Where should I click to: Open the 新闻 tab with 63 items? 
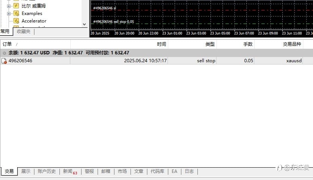pos(70,172)
